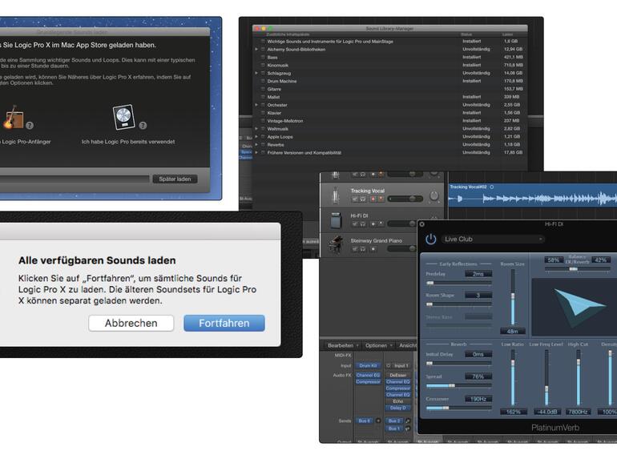Screen dimensions: 617x463
Task: Open the Ansicht menu in the mixer
Action: 408,345
